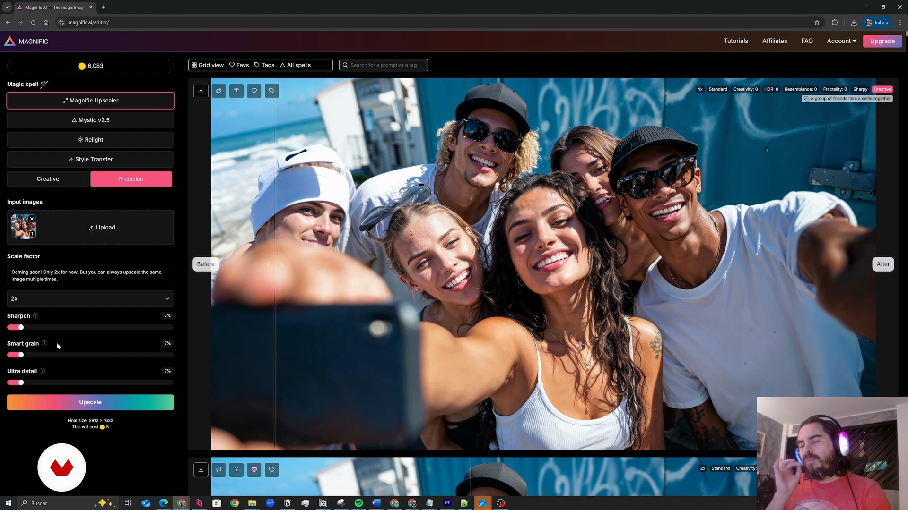Expand the Account menu
The height and width of the screenshot is (510, 908).
(x=841, y=41)
